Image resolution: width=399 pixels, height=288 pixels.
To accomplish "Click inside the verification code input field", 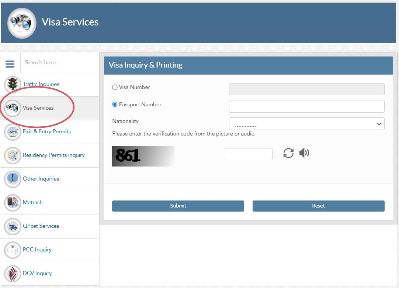I will tap(249, 154).
